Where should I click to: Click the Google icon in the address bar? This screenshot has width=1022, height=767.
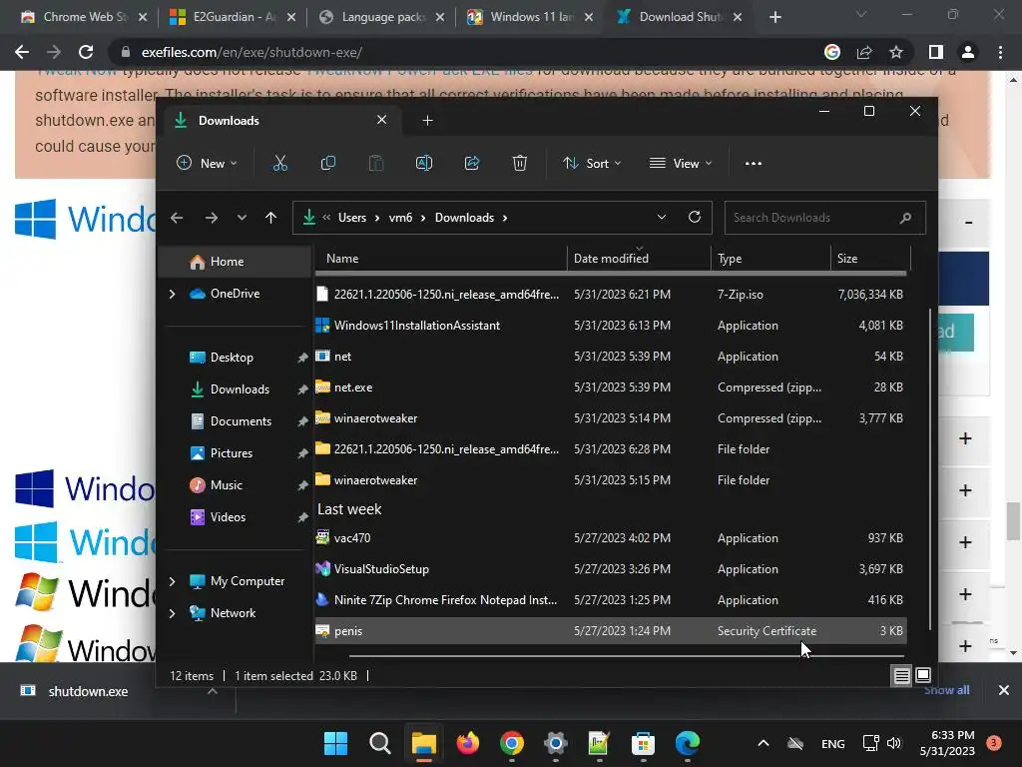tap(832, 52)
